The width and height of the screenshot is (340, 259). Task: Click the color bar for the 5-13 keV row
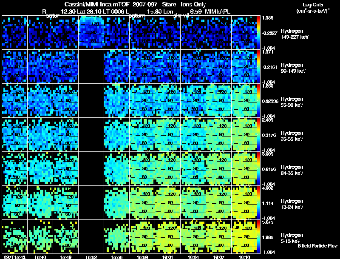click(258, 237)
